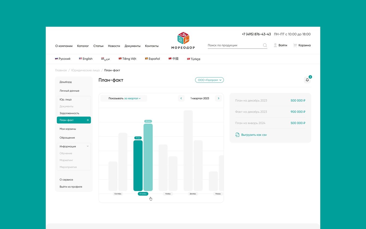Click the Войти user icon
This screenshot has height=229, width=366.
click(275, 45)
